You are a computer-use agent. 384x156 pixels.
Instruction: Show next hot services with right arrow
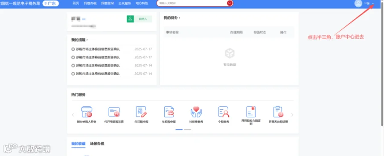click(292, 115)
